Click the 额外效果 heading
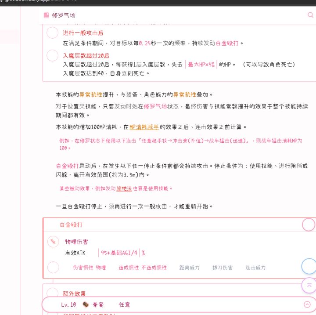The height and width of the screenshot is (315, 316). coord(74,293)
